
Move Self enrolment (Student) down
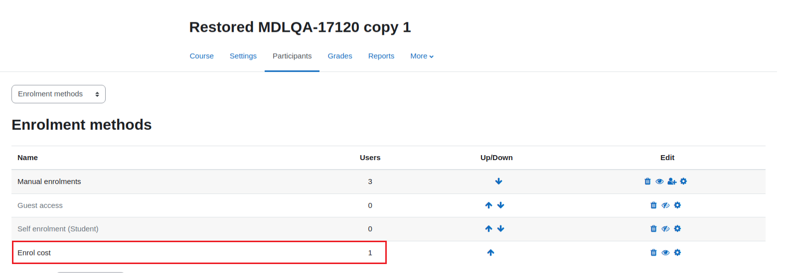point(501,229)
